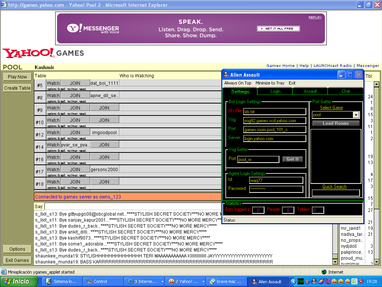
Task: Toggle Always On Top in Alien Assault
Action: [x=238, y=83]
